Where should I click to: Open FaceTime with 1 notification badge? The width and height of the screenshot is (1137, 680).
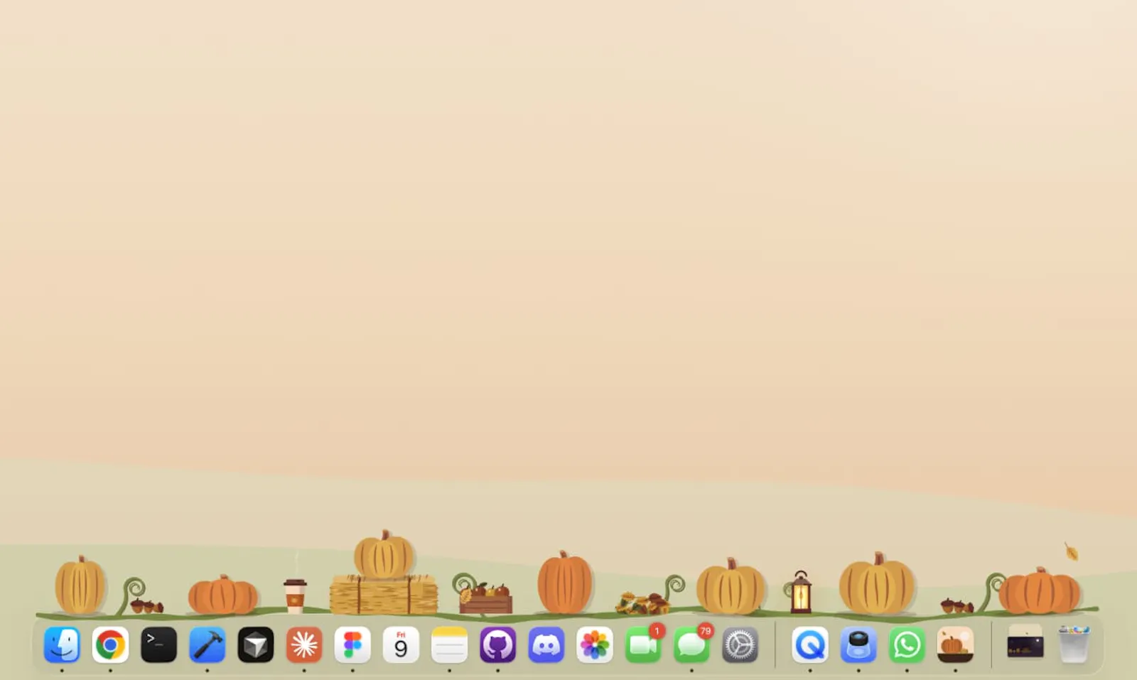[x=643, y=645]
